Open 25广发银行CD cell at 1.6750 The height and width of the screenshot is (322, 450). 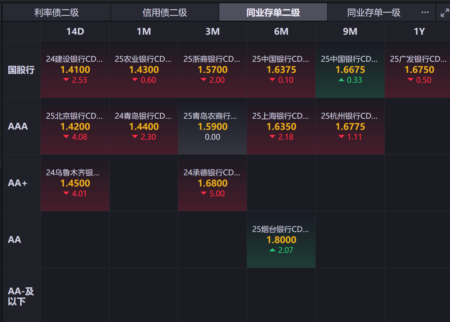pos(418,69)
